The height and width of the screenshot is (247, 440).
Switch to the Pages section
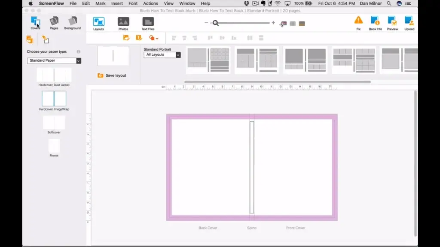[x=53, y=22]
